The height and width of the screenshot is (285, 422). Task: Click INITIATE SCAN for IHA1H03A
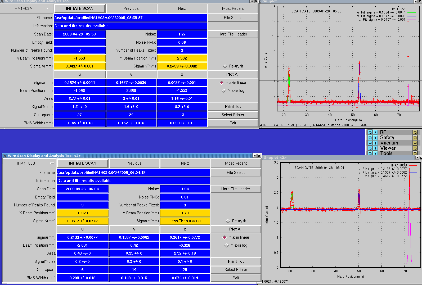[x=80, y=8]
